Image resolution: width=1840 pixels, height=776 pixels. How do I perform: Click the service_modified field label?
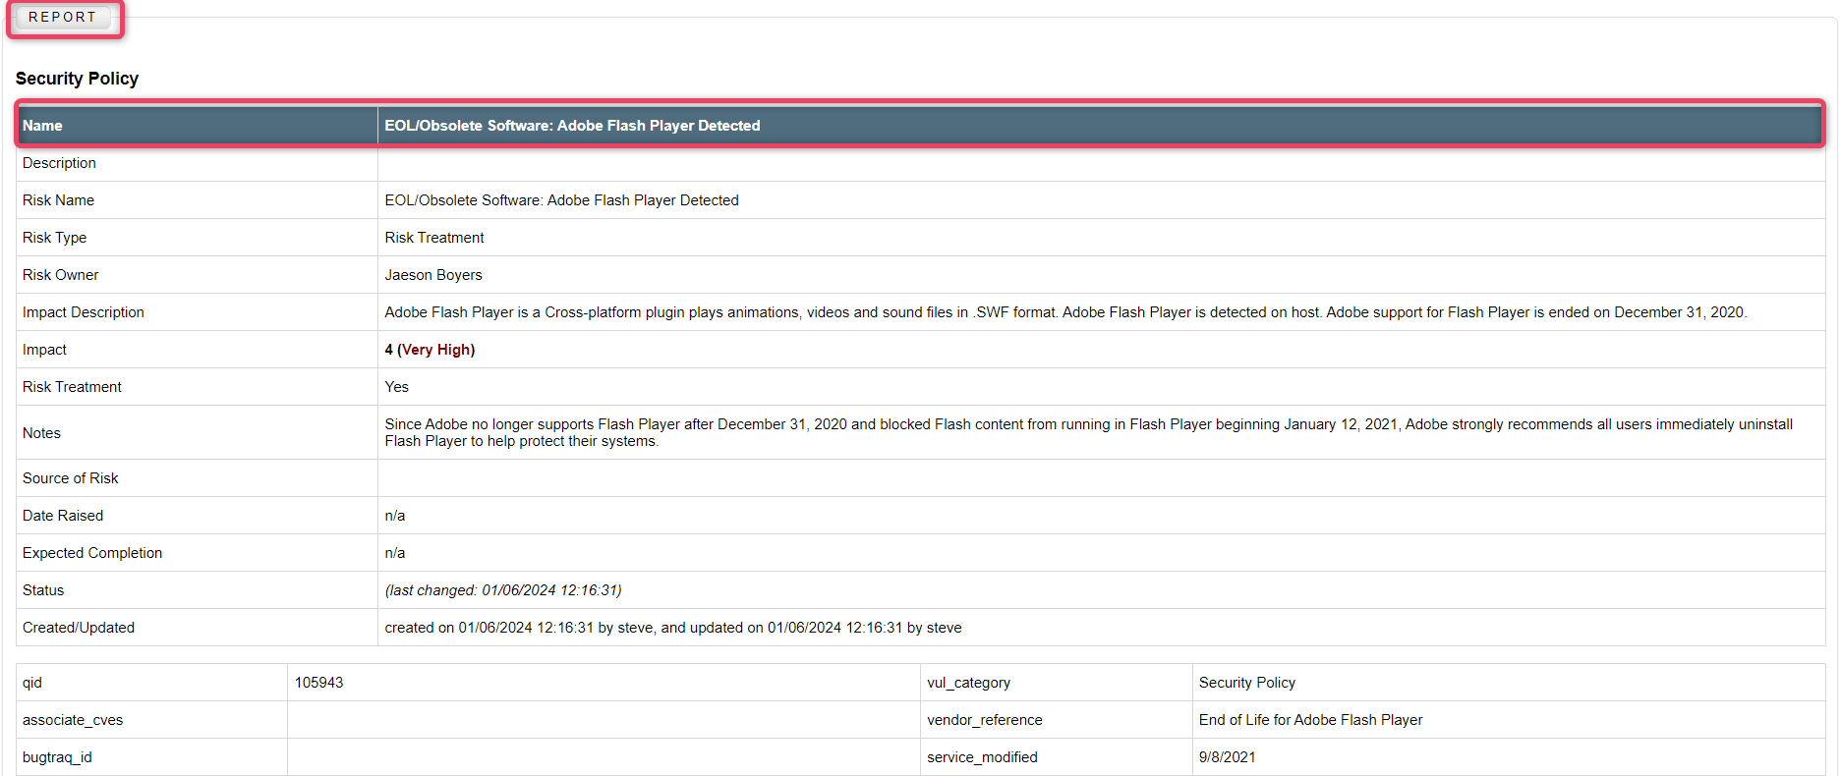pyautogui.click(x=982, y=757)
